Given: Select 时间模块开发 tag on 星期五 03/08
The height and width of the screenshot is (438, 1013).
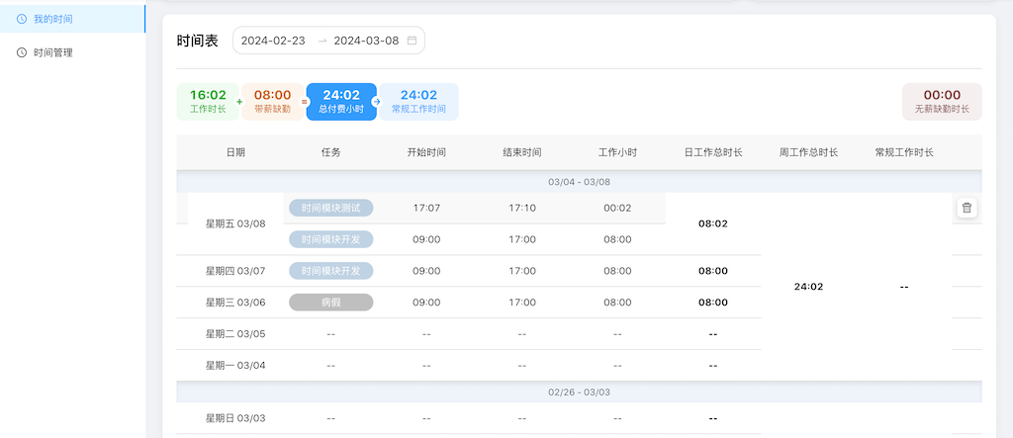Looking at the screenshot, I should point(330,239).
